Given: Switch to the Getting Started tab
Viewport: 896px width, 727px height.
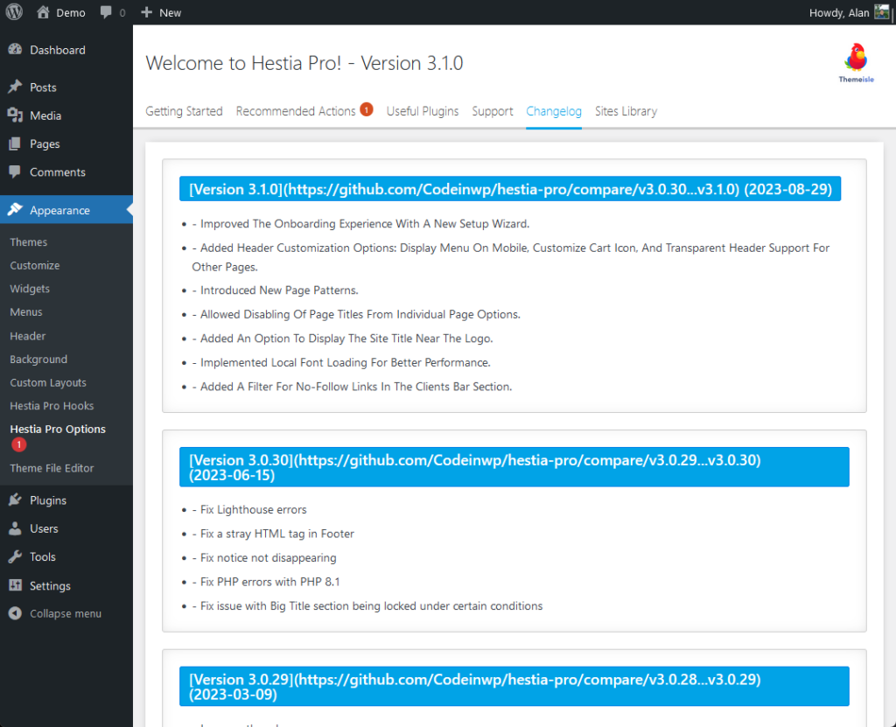Looking at the screenshot, I should pyautogui.click(x=184, y=111).
